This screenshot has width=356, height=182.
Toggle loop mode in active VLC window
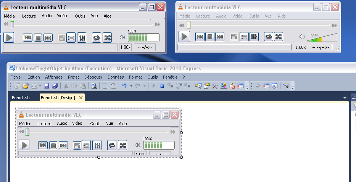point(97,38)
